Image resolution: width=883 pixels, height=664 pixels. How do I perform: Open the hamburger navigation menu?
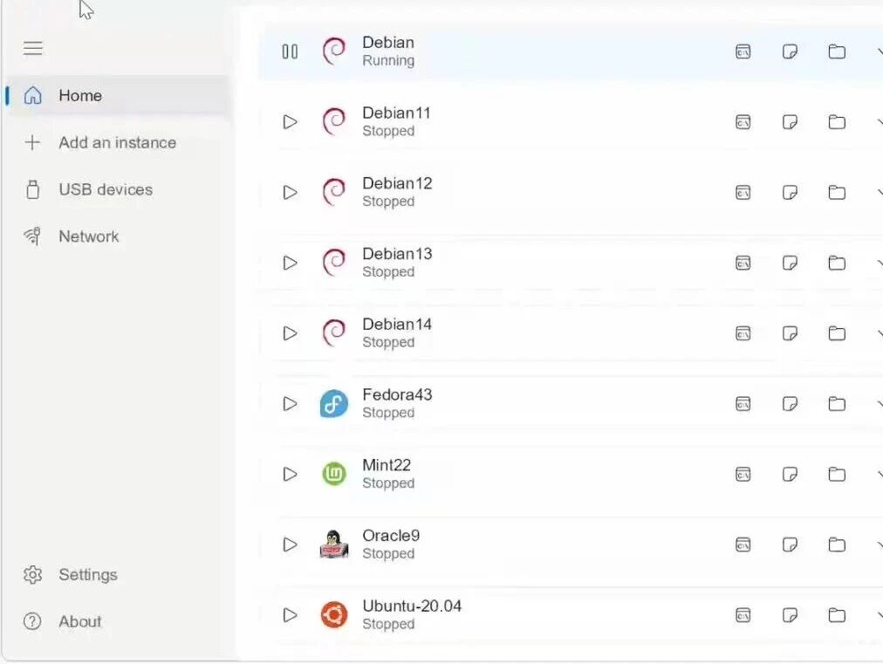32,49
